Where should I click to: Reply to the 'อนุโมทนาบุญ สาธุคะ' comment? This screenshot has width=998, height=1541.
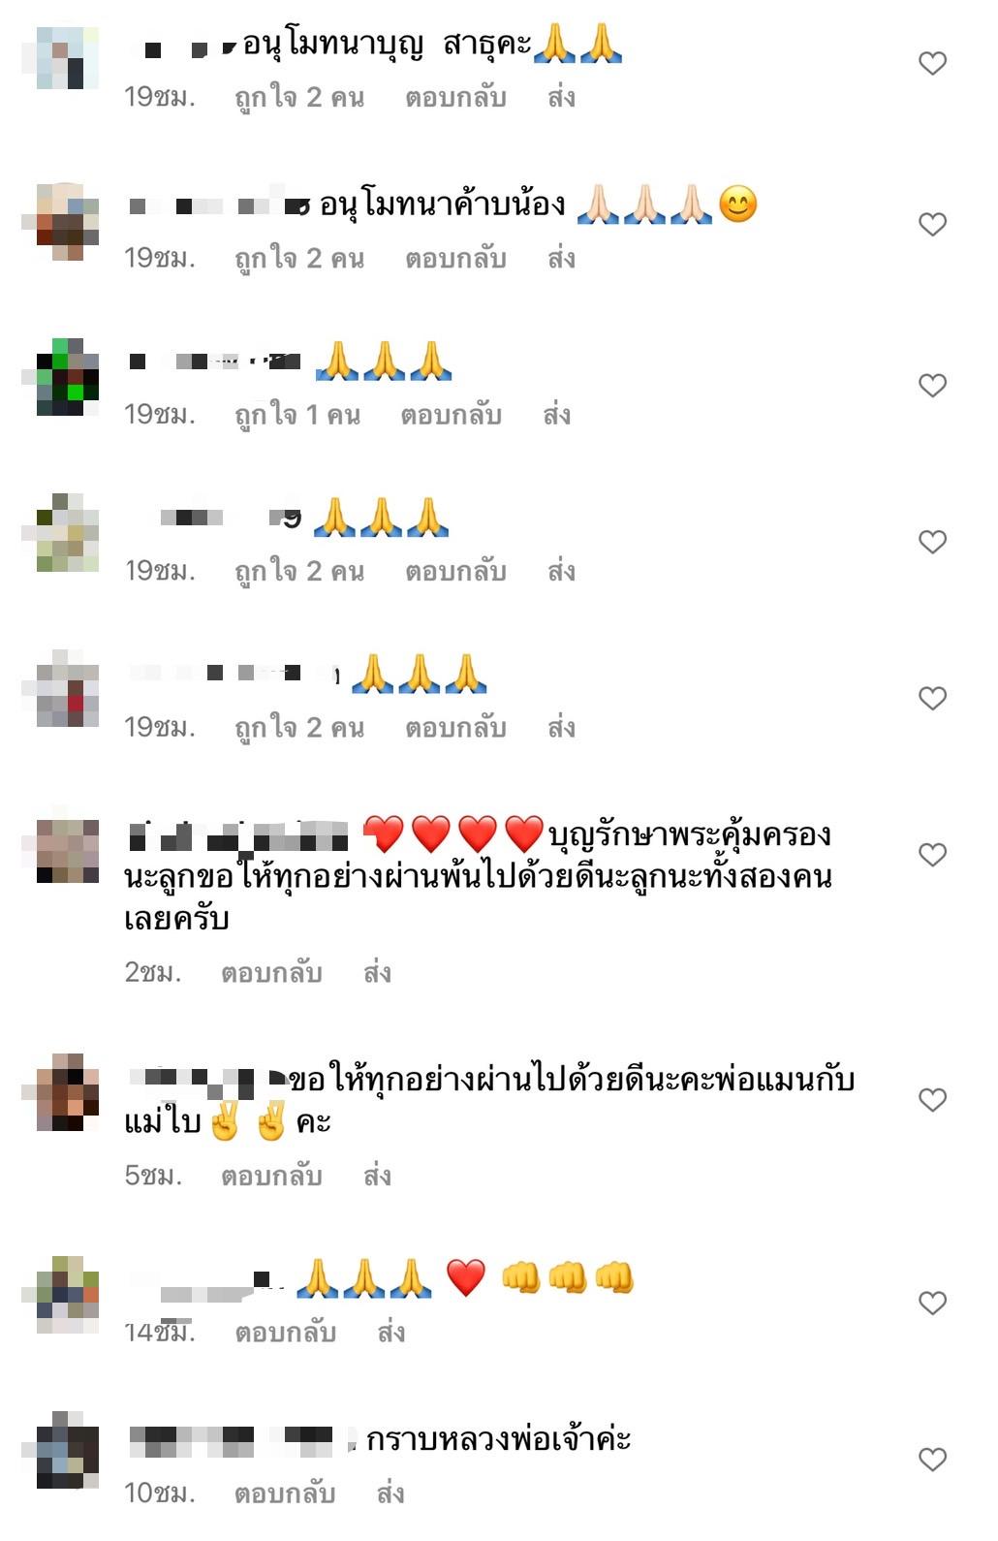click(455, 98)
